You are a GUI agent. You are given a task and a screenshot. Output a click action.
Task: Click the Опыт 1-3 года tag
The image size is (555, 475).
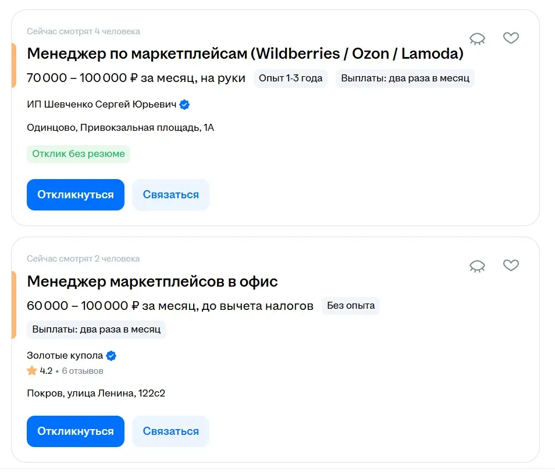[x=290, y=78]
